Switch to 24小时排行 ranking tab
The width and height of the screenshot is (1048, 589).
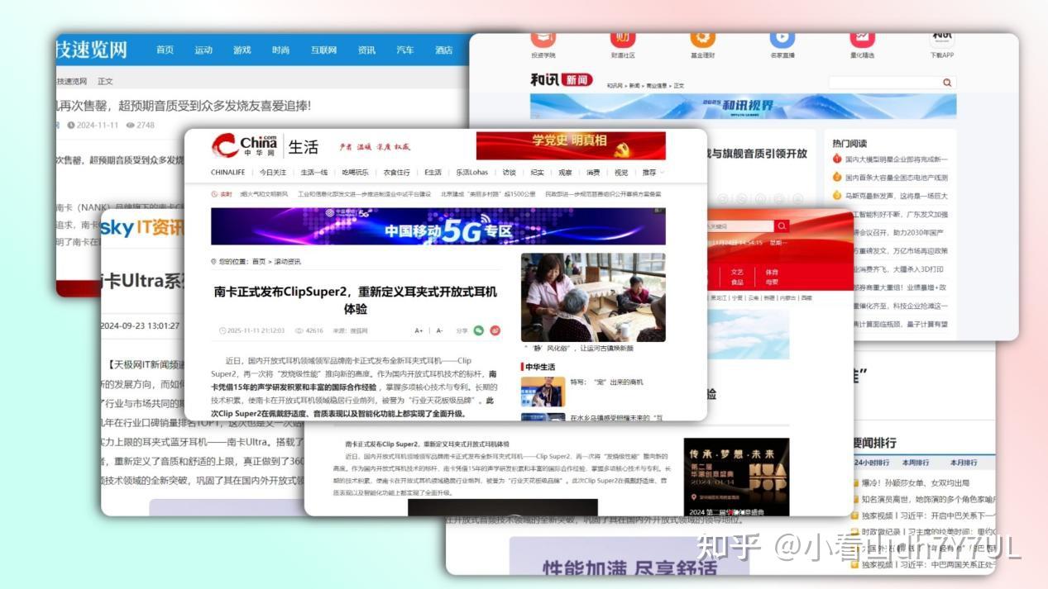(x=872, y=463)
